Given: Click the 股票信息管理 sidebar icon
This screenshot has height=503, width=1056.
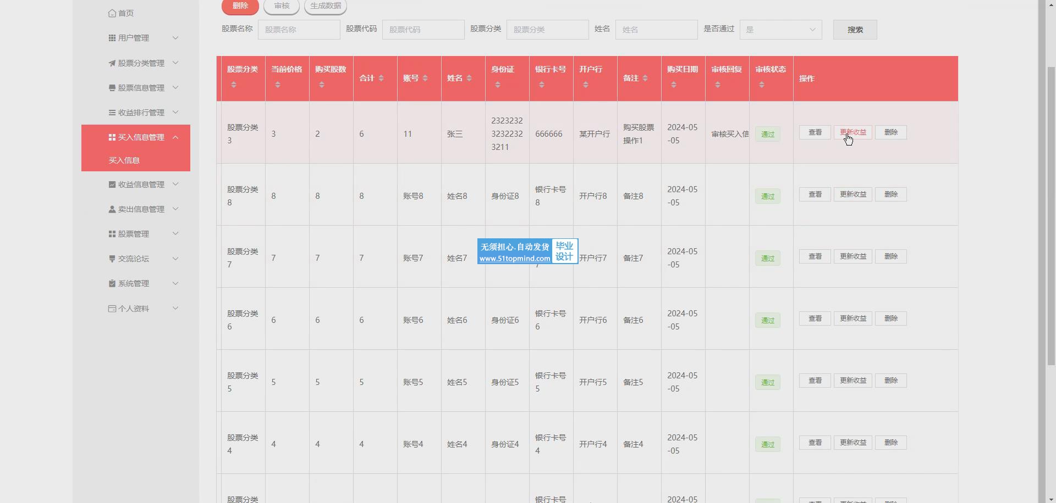Looking at the screenshot, I should pyautogui.click(x=112, y=88).
